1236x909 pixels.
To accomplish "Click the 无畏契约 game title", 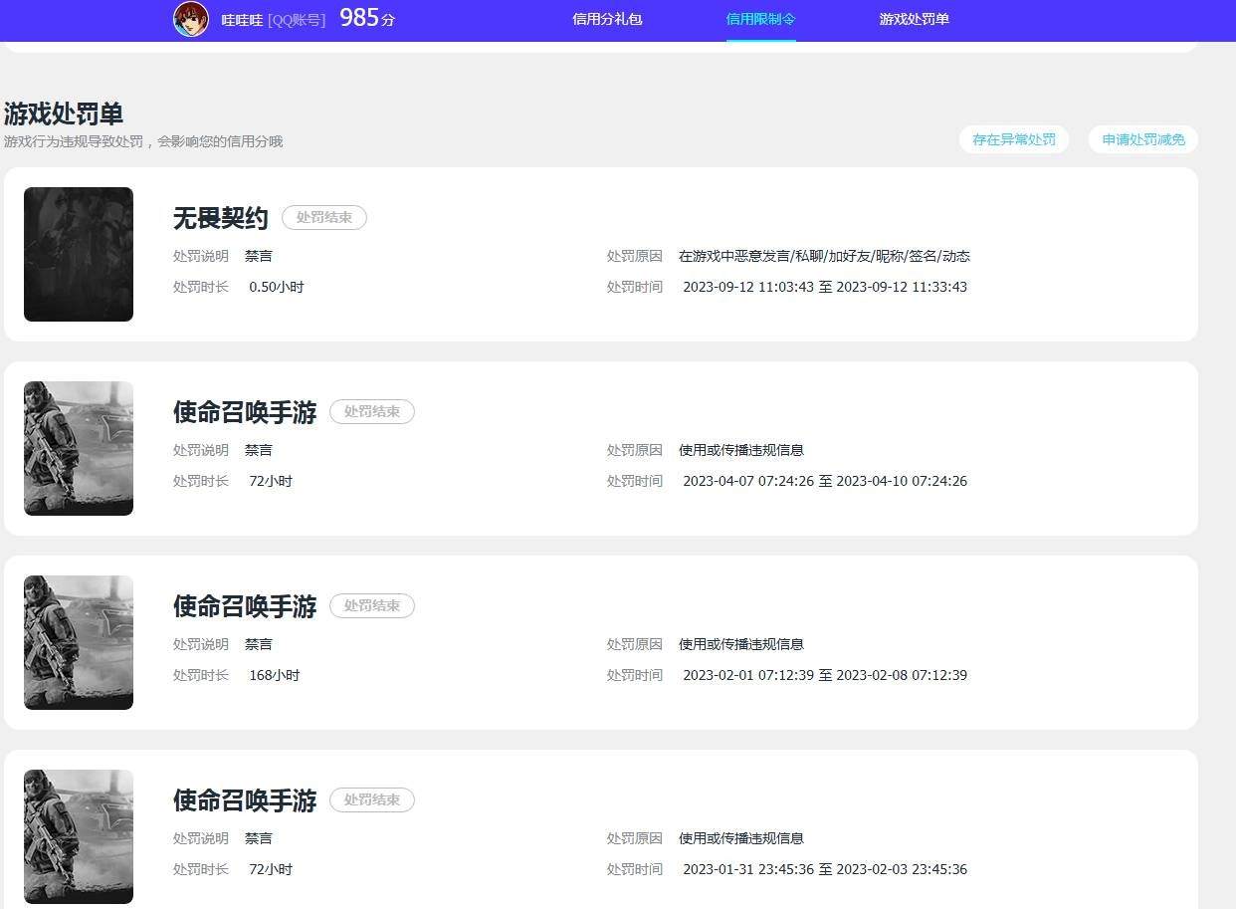I will [x=221, y=217].
